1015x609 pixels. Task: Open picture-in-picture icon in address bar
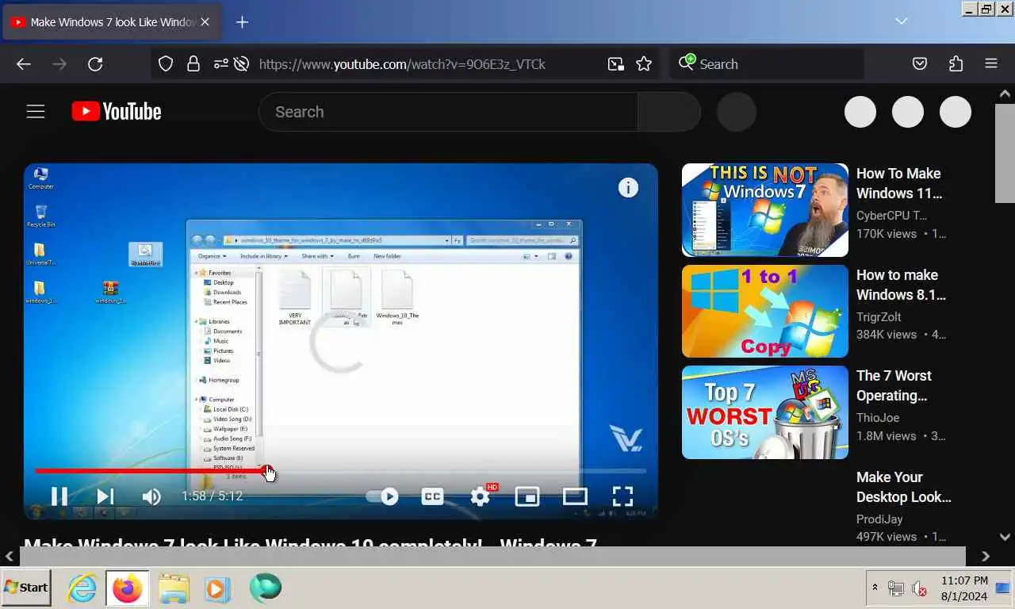[615, 64]
